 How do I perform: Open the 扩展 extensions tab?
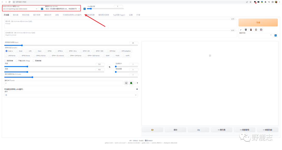click(138, 15)
